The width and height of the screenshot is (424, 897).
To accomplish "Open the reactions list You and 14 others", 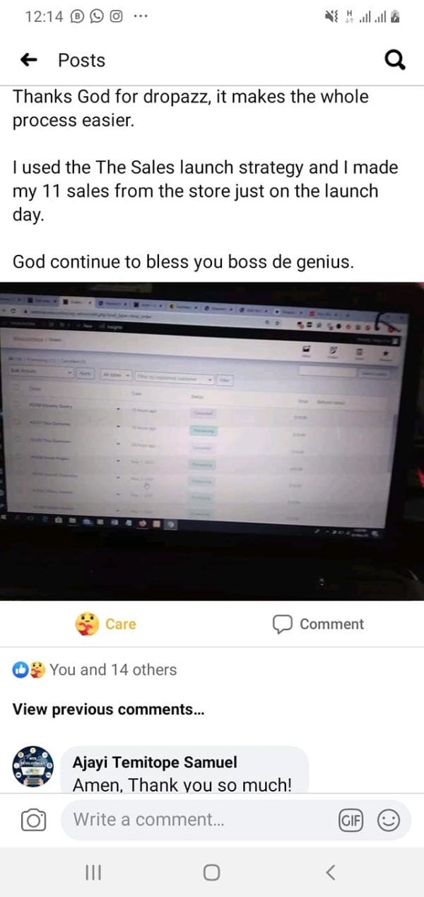I will (95, 670).
